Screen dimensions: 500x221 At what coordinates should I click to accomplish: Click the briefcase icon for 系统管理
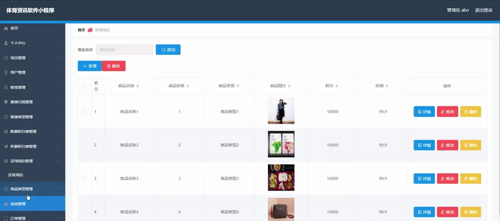click(x=6, y=204)
